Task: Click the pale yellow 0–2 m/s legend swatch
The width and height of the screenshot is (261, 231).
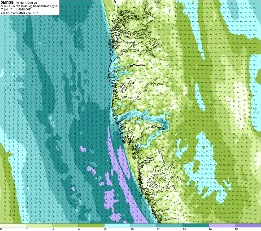Action: pyautogui.click(x=13, y=226)
